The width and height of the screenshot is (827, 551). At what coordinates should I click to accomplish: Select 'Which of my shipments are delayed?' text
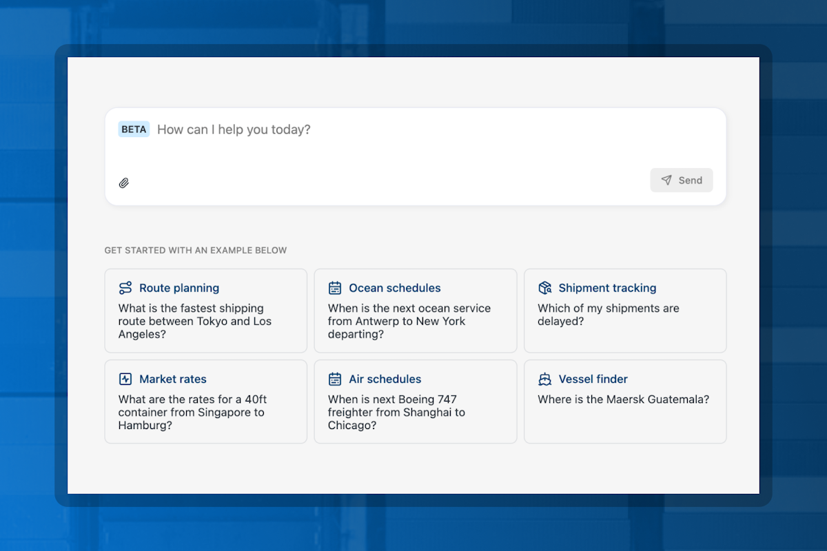[609, 315]
